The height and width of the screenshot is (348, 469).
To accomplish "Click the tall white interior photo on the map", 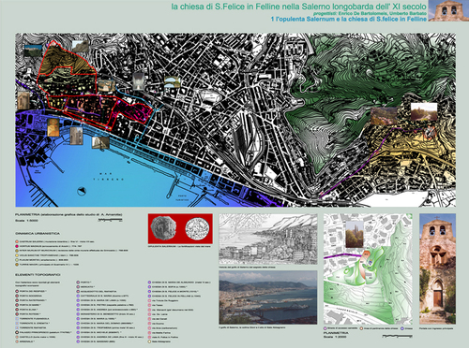I will pos(138,81).
